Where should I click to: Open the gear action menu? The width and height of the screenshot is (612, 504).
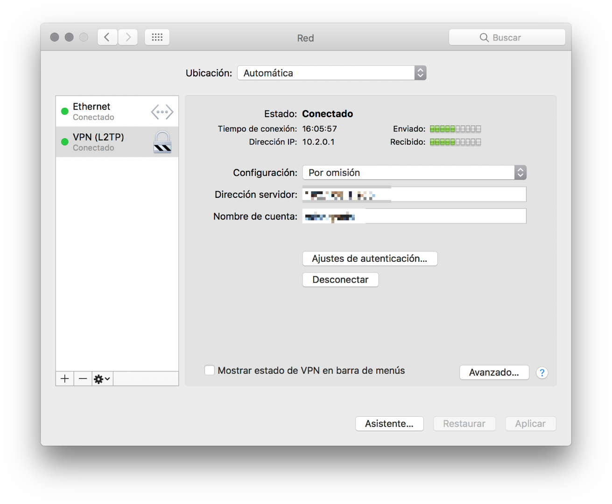(102, 378)
